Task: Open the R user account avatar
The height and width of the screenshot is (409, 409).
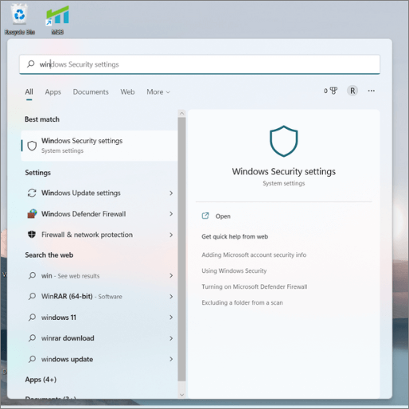Action: pos(353,91)
